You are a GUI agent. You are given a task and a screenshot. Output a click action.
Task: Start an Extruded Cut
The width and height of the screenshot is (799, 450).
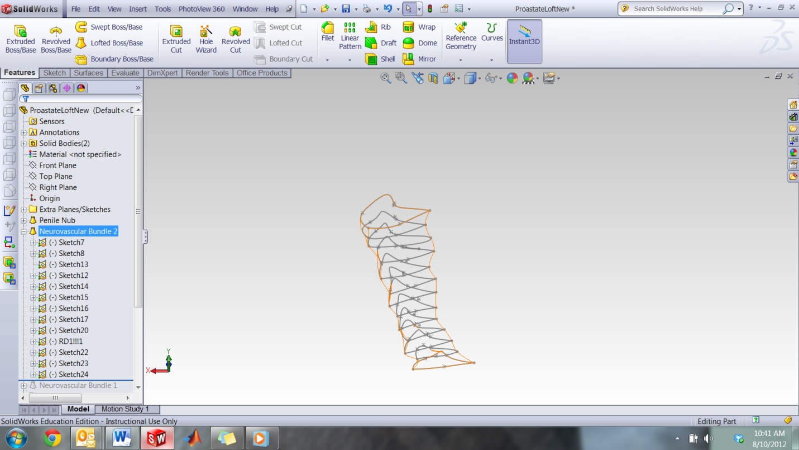pos(176,39)
